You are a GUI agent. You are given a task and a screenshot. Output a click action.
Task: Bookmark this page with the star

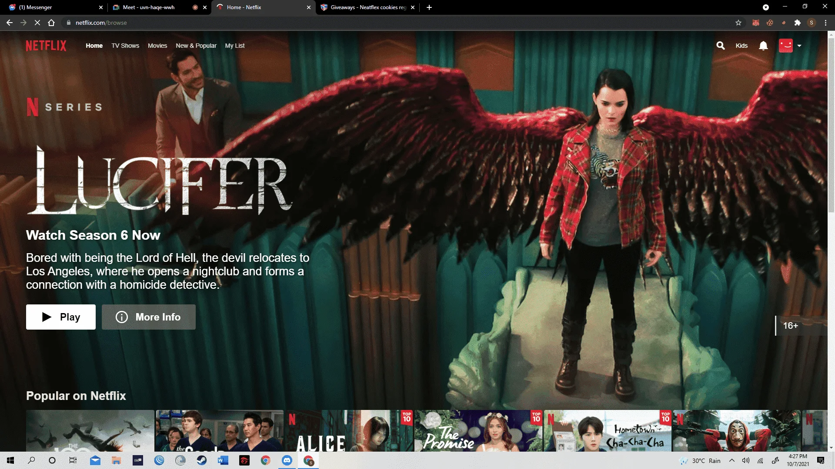738,23
